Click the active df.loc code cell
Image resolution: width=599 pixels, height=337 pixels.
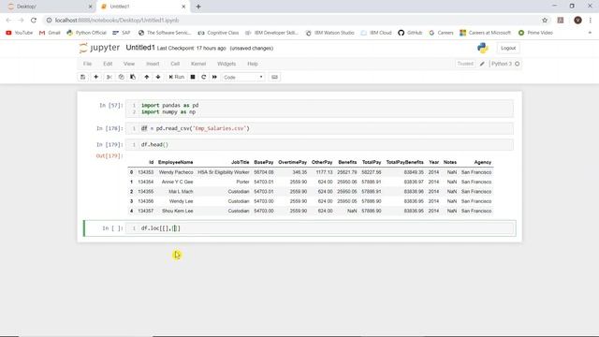click(319, 228)
